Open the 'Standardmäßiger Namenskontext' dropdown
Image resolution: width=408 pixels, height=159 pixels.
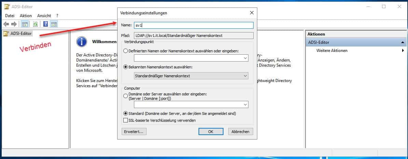coord(191,76)
